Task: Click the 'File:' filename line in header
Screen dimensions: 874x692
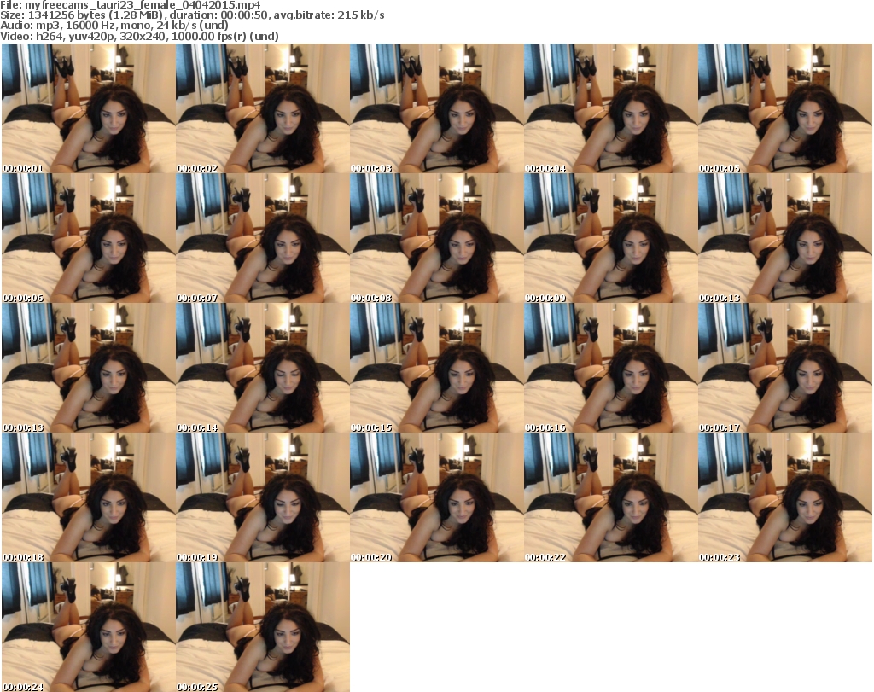Action: (x=131, y=5)
